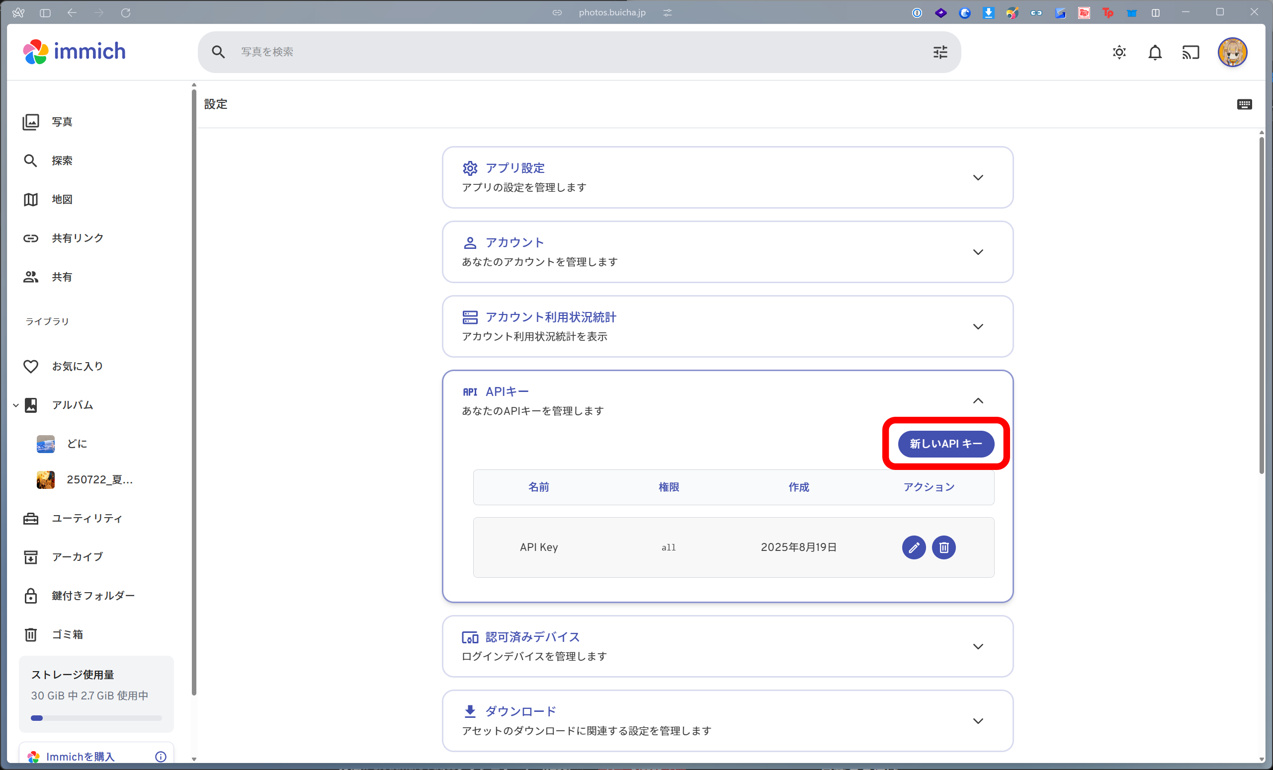Click the Immichを購入 link
This screenshot has height=770, width=1273.
pyautogui.click(x=80, y=757)
